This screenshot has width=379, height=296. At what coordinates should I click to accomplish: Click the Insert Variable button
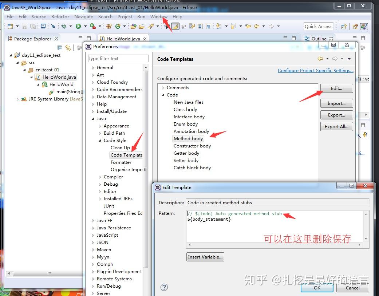205,257
